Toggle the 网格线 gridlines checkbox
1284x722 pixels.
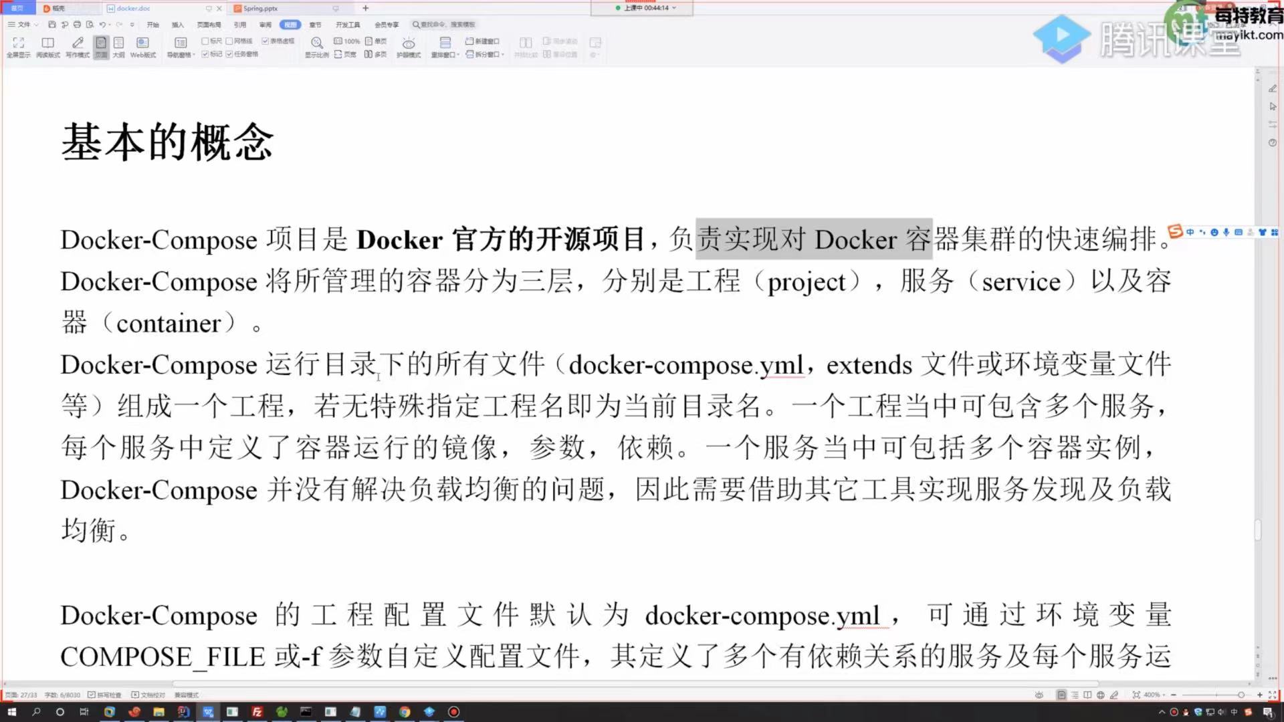(x=229, y=41)
